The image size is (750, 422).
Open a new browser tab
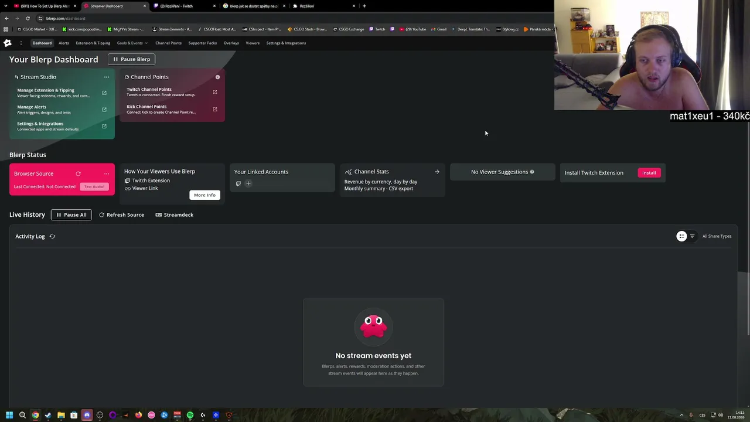[x=364, y=6]
